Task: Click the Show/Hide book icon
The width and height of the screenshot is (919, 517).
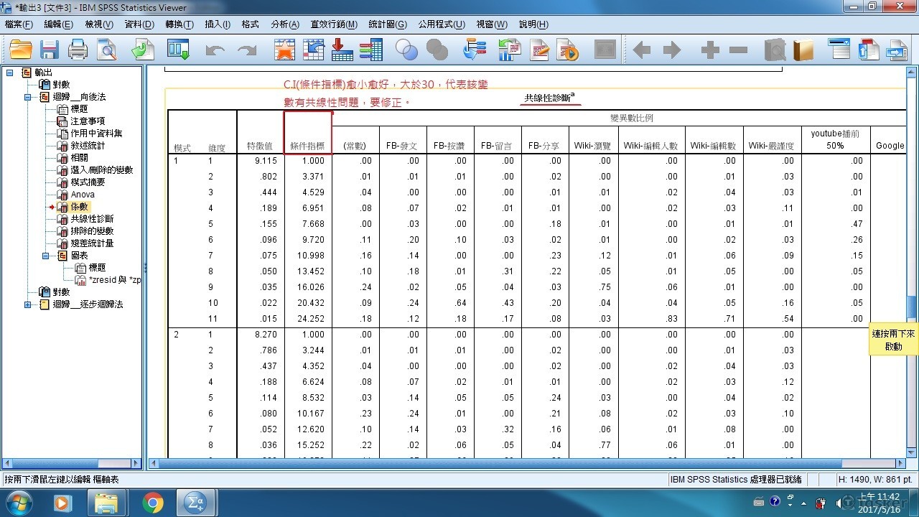Action: click(x=803, y=50)
